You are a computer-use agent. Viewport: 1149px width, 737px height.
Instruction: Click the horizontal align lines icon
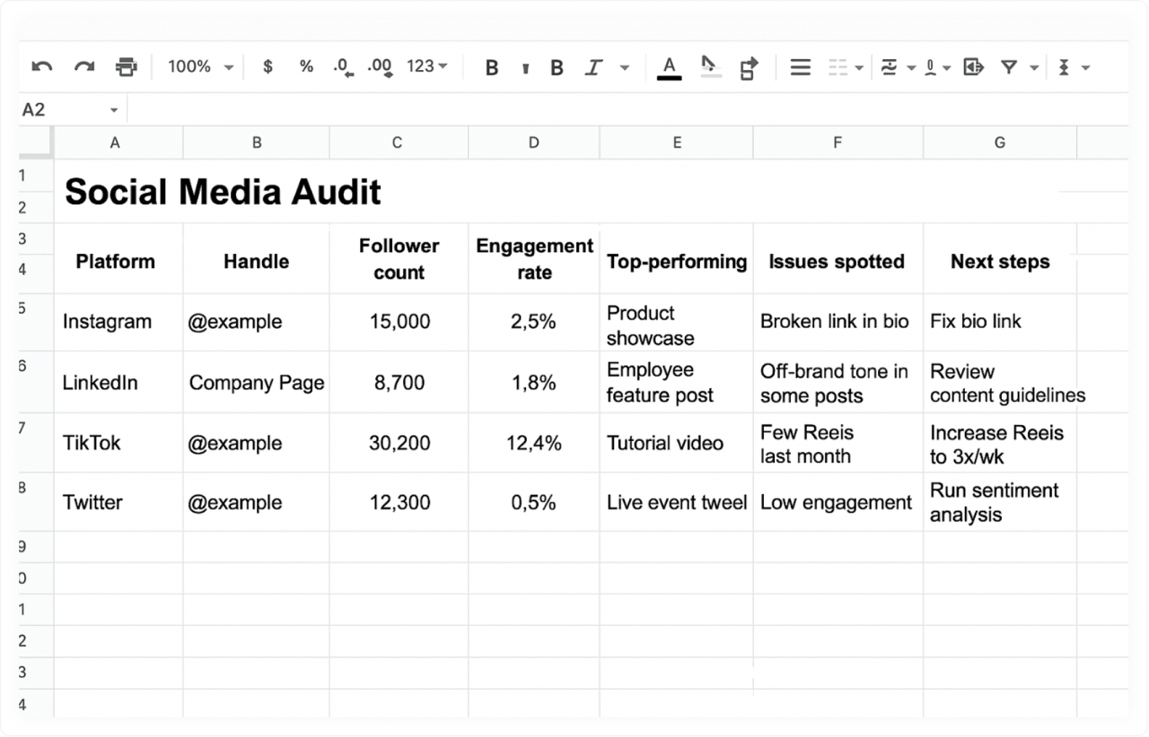(800, 67)
